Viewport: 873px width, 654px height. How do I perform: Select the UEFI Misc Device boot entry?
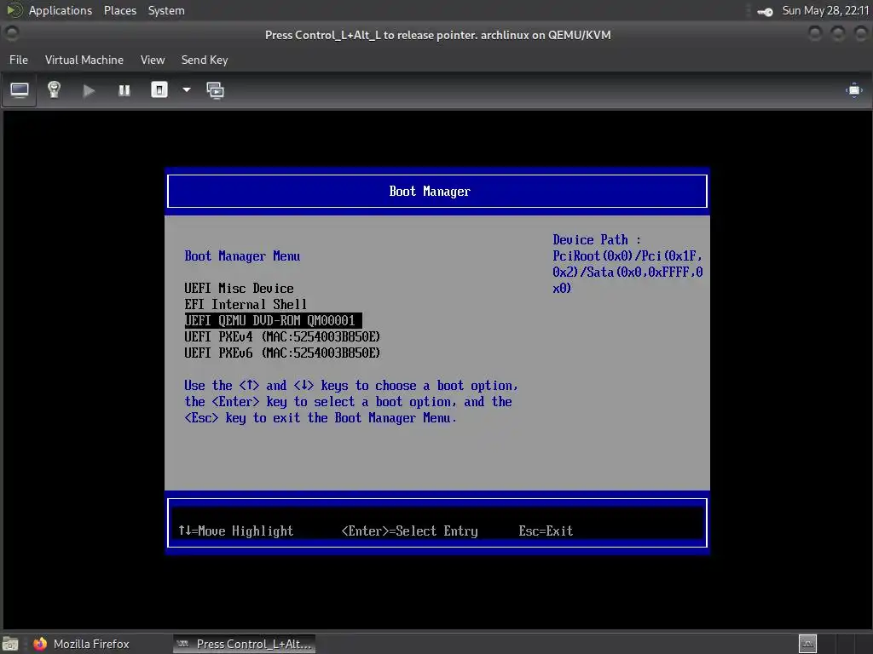tap(239, 288)
